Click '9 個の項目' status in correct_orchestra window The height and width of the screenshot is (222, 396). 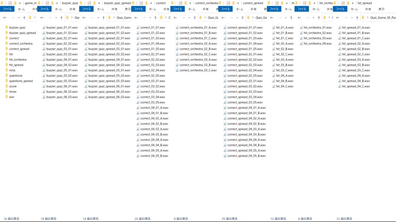[181, 219]
